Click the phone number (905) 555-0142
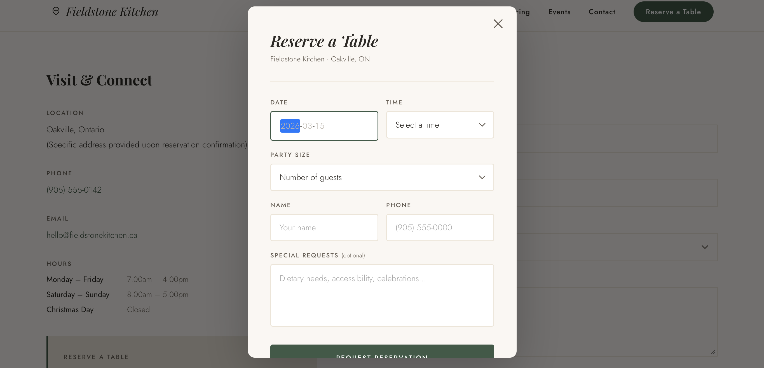764x368 pixels. click(74, 190)
